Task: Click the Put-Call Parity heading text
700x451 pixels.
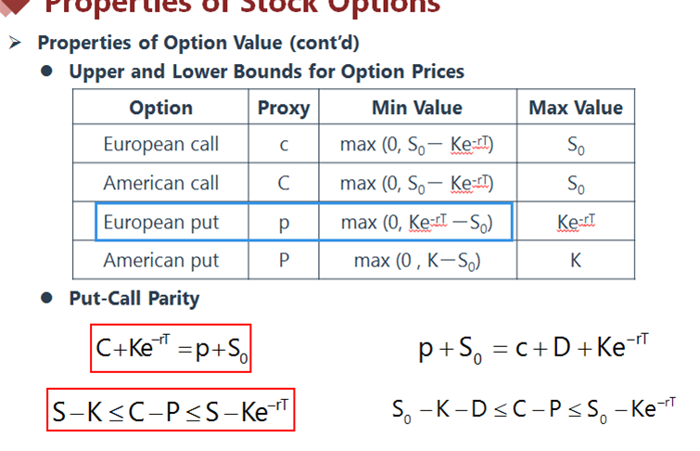Action: (x=134, y=299)
